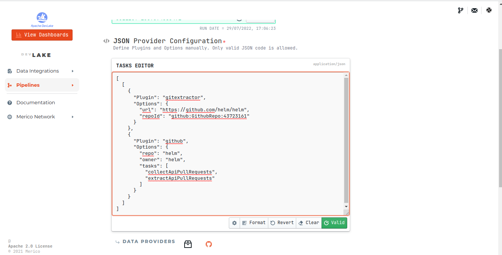Click the Slack icon in the top bar
502x255 pixels.
(x=489, y=10)
